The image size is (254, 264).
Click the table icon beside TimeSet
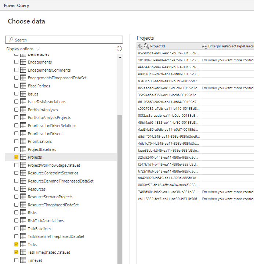(23, 260)
